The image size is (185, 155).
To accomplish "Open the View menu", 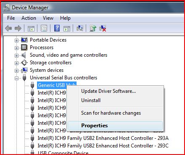I will click(x=48, y=18).
